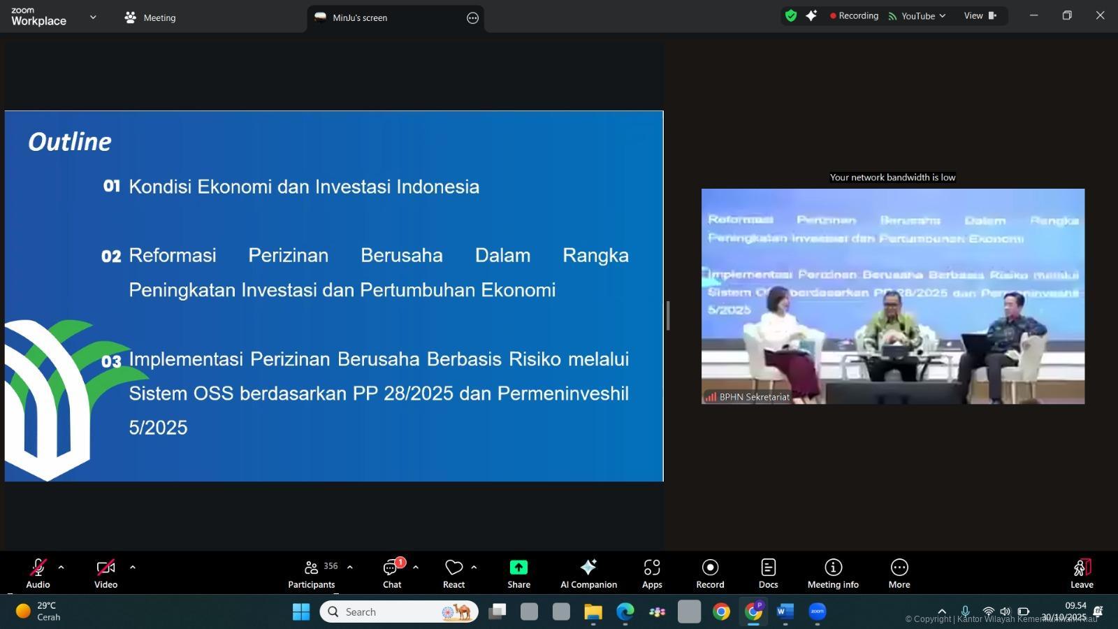Open the Docs tool

(768, 574)
